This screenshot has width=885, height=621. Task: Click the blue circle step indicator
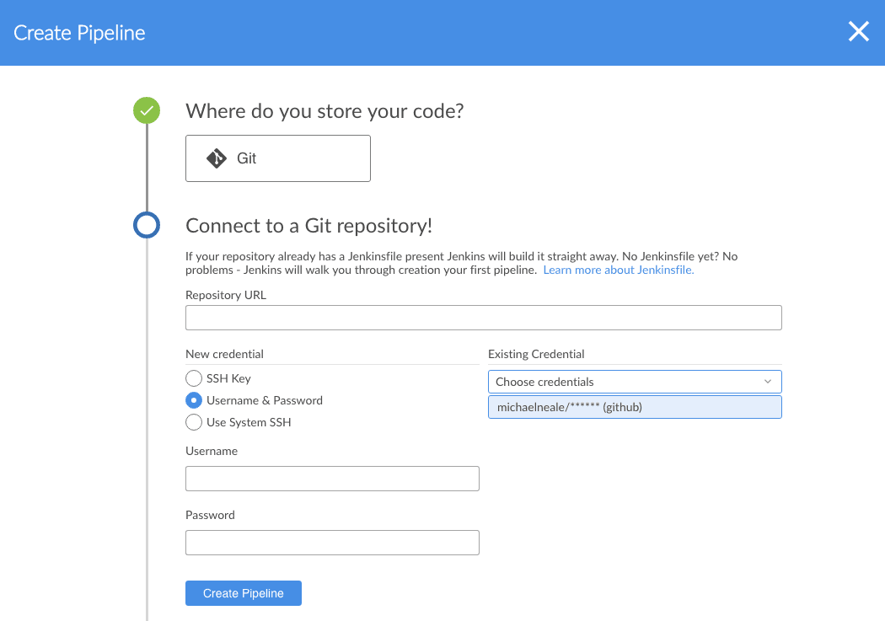click(x=147, y=225)
